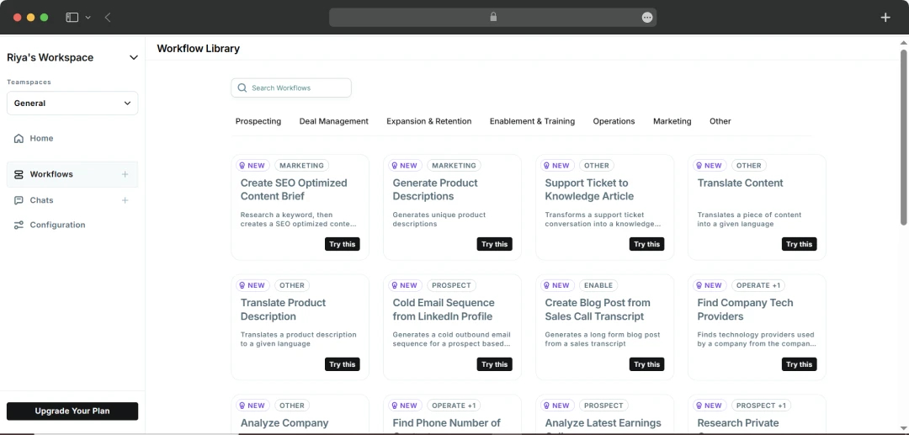Expand Riya's Workspace switcher chevron

[x=133, y=58]
